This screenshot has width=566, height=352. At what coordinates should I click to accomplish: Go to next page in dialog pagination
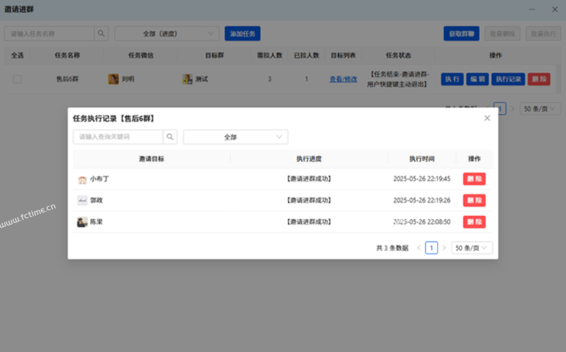coord(444,248)
